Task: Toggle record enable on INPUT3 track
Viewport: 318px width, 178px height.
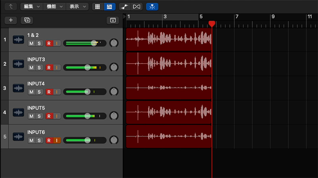Action: point(49,68)
